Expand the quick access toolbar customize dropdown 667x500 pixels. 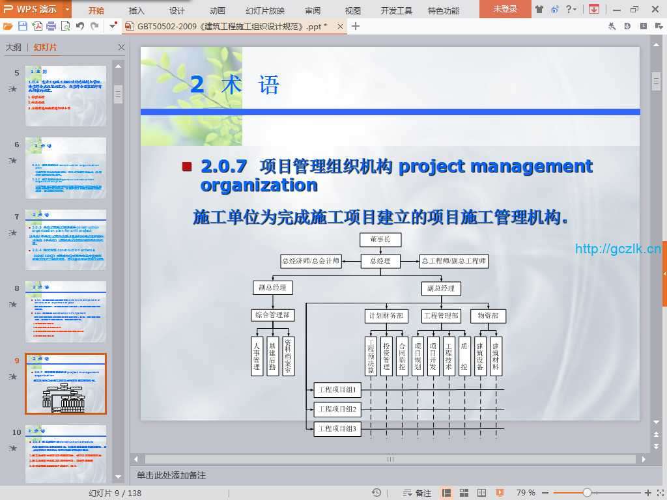113,26
